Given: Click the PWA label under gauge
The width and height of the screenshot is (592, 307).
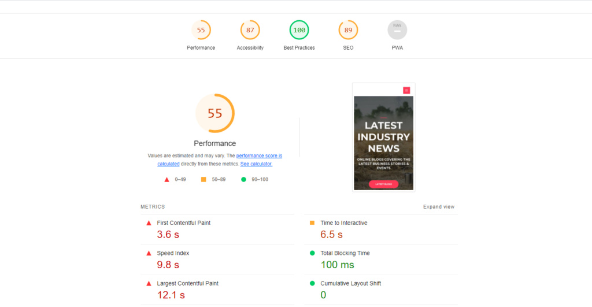Looking at the screenshot, I should tap(397, 47).
